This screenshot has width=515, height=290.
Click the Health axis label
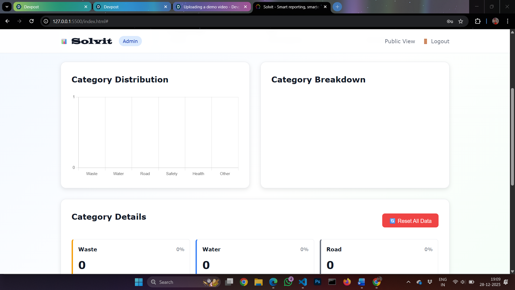click(x=198, y=174)
